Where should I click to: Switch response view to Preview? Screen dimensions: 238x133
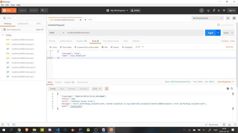[72, 89]
